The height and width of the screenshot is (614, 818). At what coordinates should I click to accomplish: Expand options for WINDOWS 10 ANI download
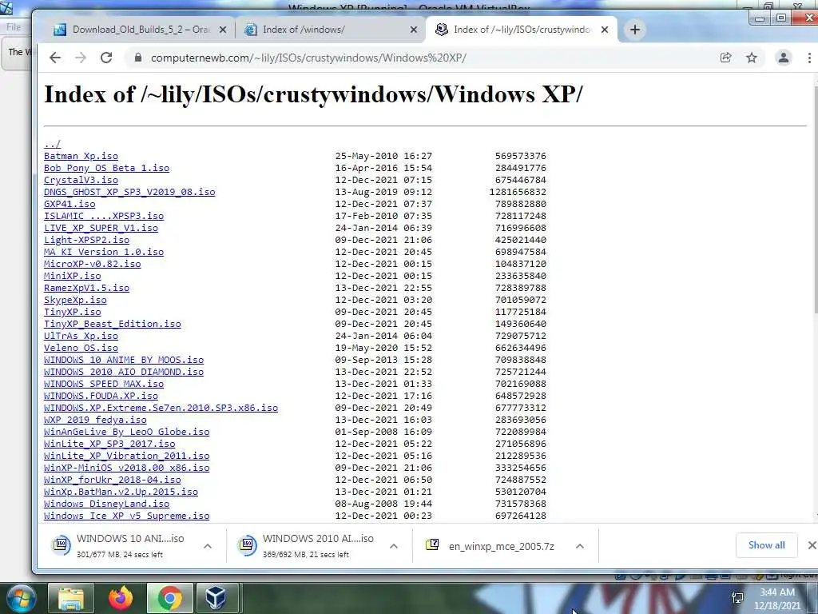point(208,546)
